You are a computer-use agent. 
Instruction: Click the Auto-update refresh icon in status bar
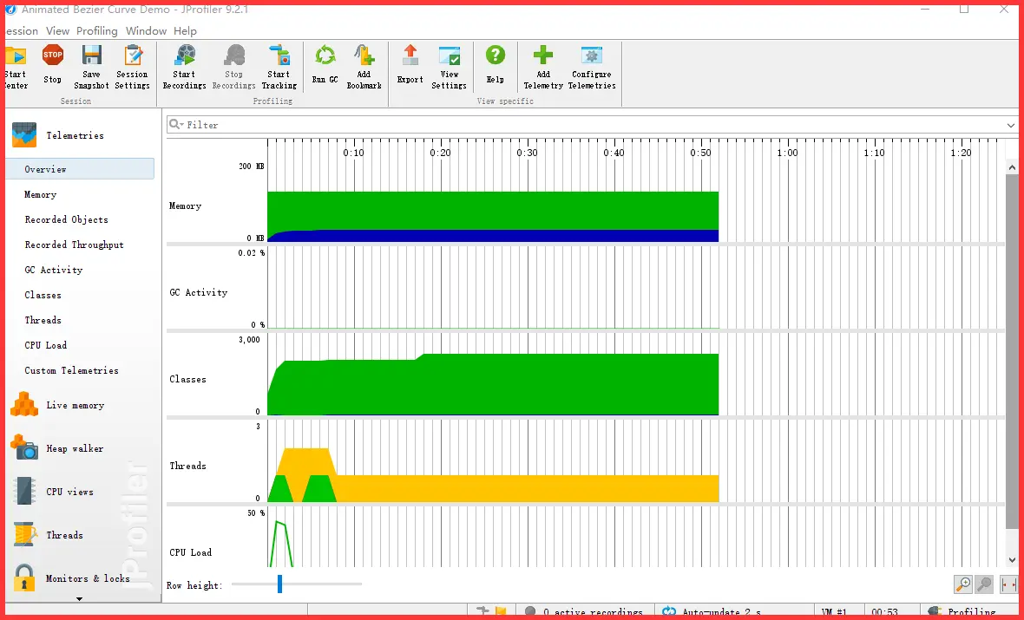(x=669, y=612)
